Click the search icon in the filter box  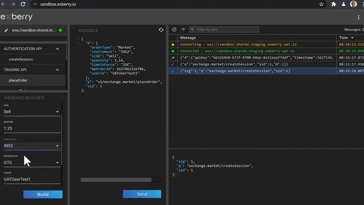(192, 30)
